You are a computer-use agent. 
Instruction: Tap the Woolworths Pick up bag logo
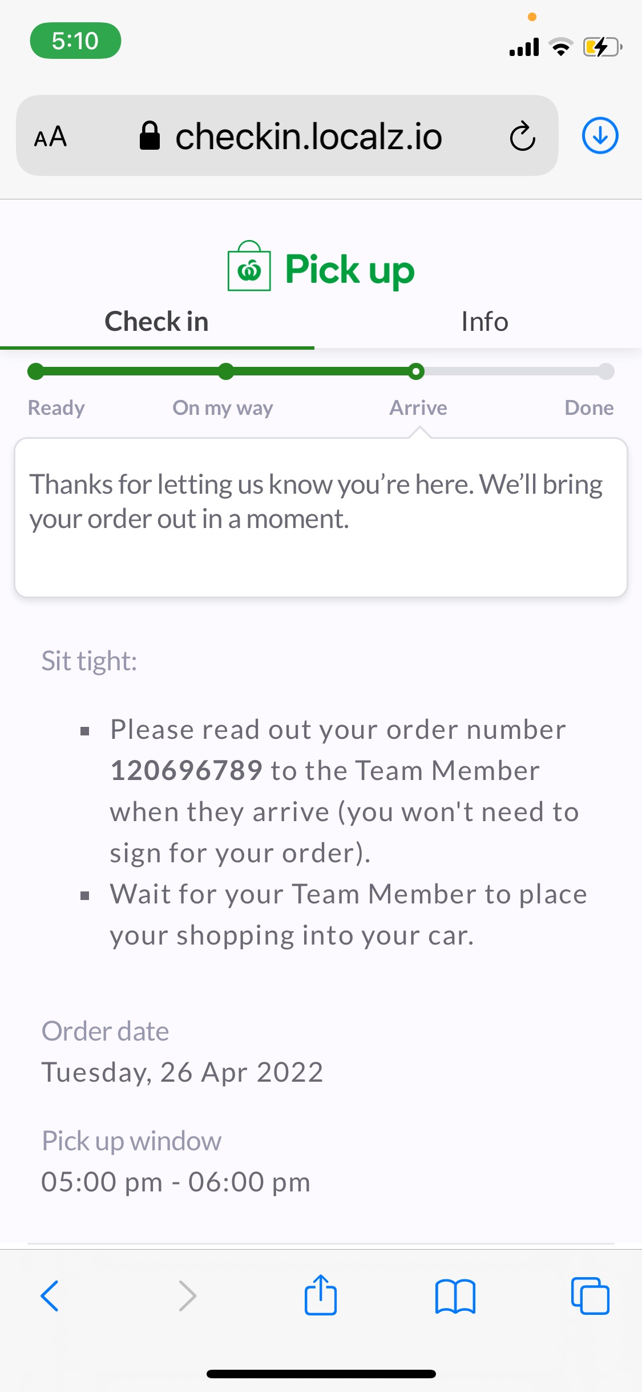(x=249, y=267)
